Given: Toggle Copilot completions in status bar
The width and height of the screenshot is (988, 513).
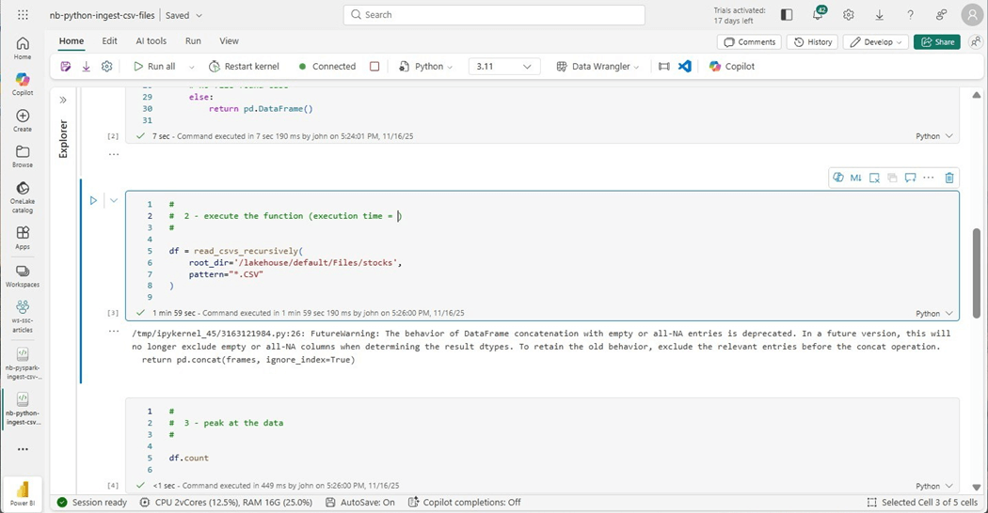Looking at the screenshot, I should click(x=465, y=503).
